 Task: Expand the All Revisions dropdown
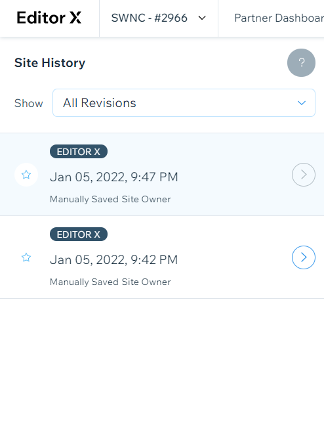coord(184,103)
